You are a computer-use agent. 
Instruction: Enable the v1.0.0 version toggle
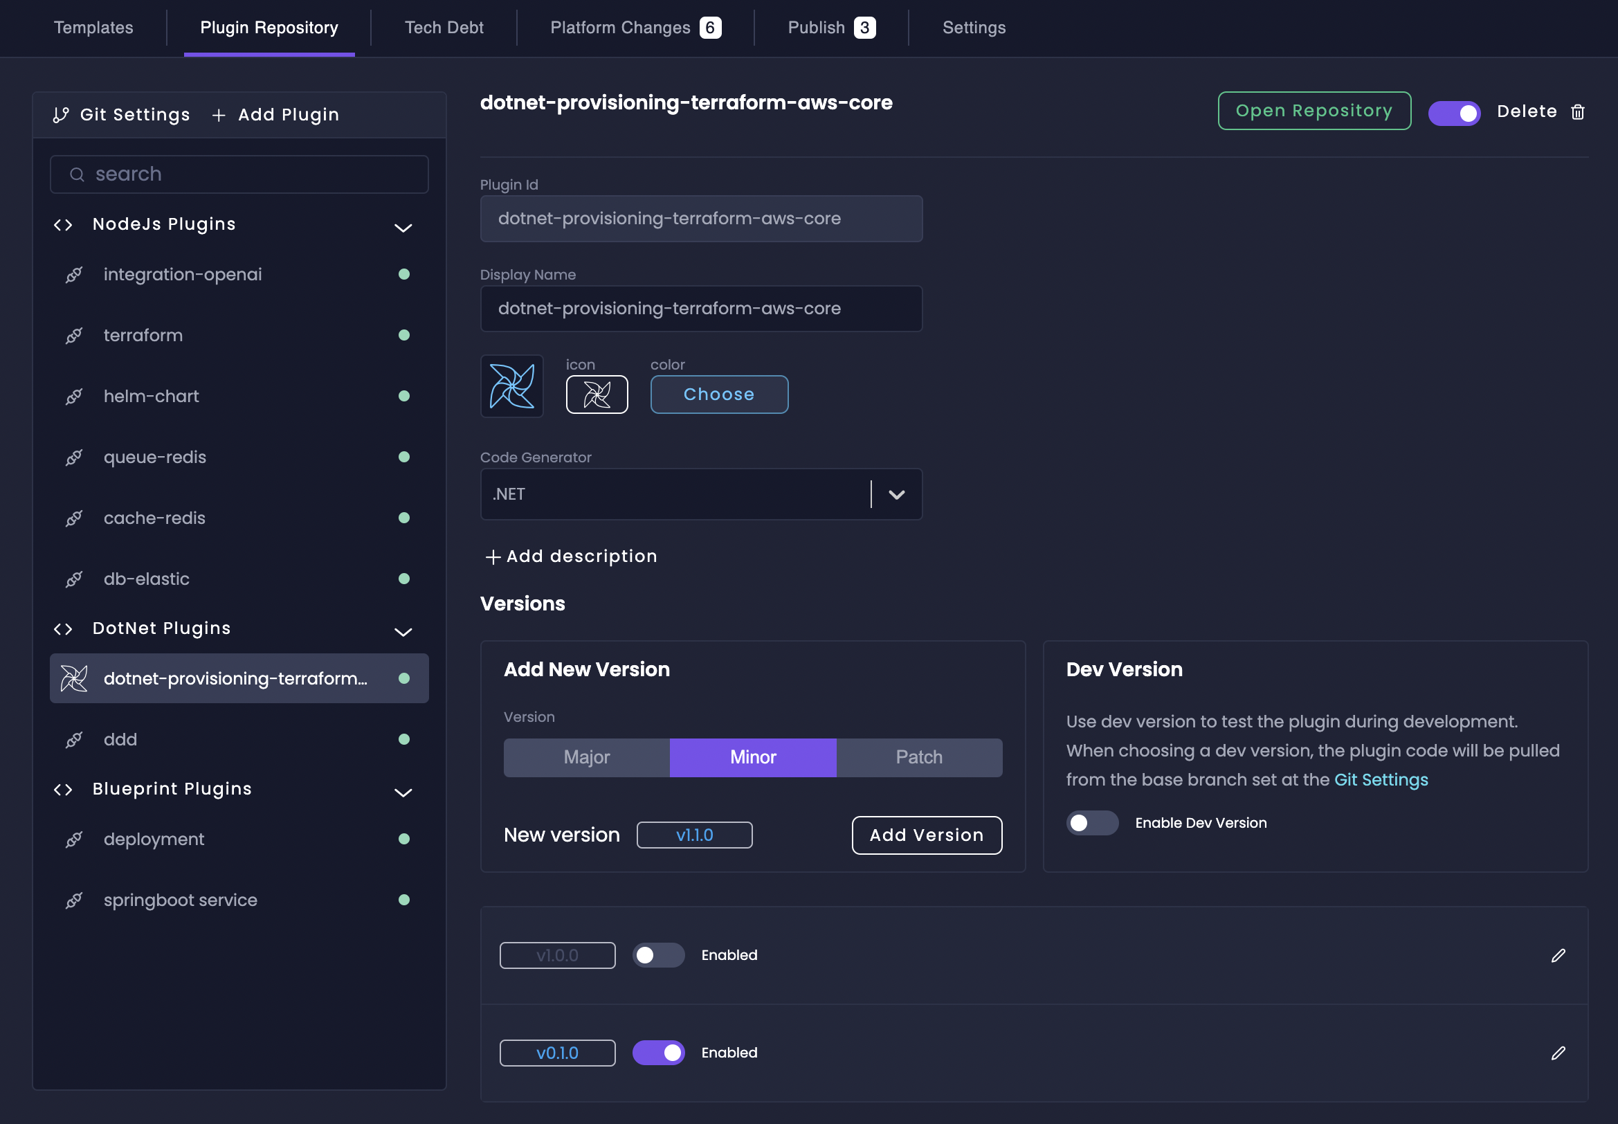[657, 955]
